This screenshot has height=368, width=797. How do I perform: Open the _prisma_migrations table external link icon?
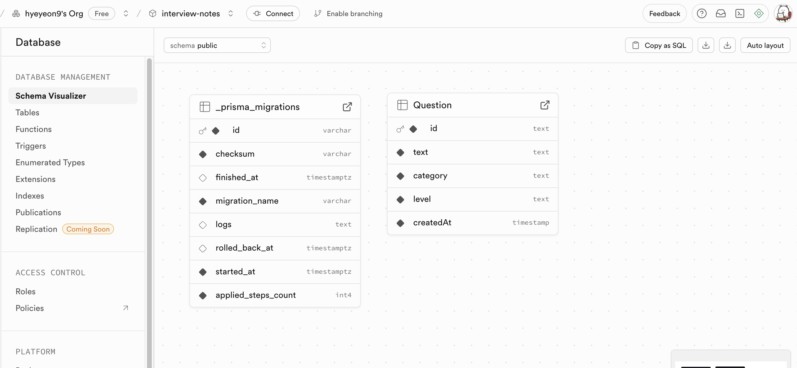347,107
